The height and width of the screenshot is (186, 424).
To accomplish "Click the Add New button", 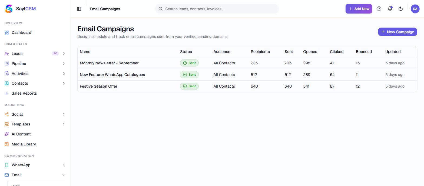I will coord(359,9).
